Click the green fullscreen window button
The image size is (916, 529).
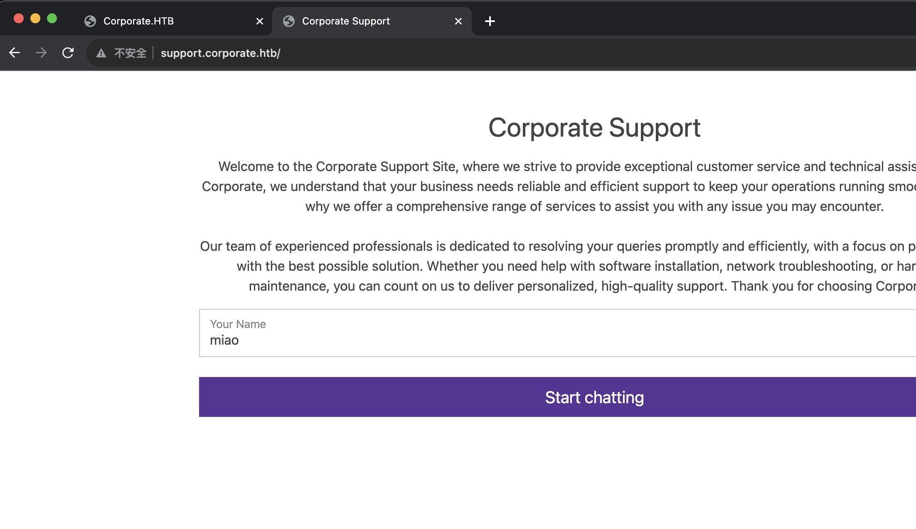[52, 18]
